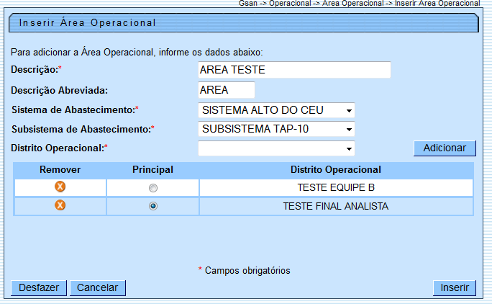The width and height of the screenshot is (492, 304).
Task: Remove the TESTE FINAL ANALISTA district row
Action: (x=60, y=205)
